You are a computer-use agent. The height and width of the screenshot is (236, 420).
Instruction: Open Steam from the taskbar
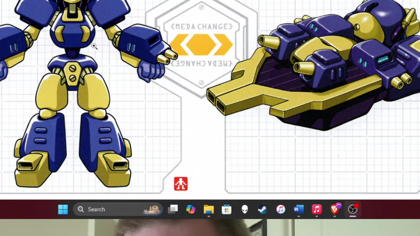262,209
